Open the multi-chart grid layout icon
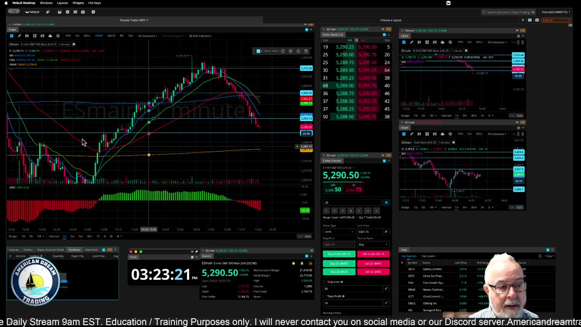Viewport: 581px width, 327px height. point(34,36)
